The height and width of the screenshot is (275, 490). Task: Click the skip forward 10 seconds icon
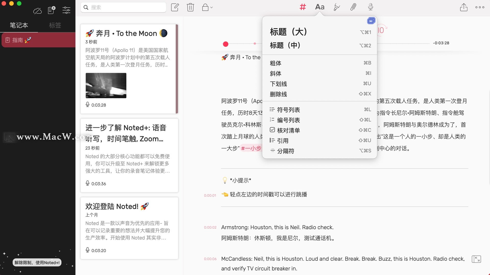point(381,30)
